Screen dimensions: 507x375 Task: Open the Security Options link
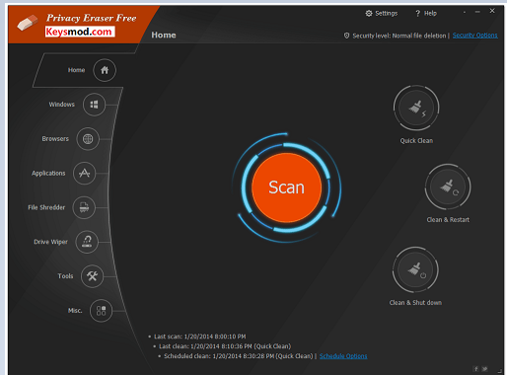tap(475, 36)
